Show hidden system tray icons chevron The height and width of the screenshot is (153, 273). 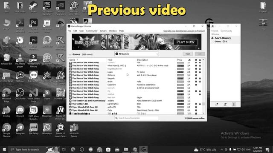[x=222, y=149]
